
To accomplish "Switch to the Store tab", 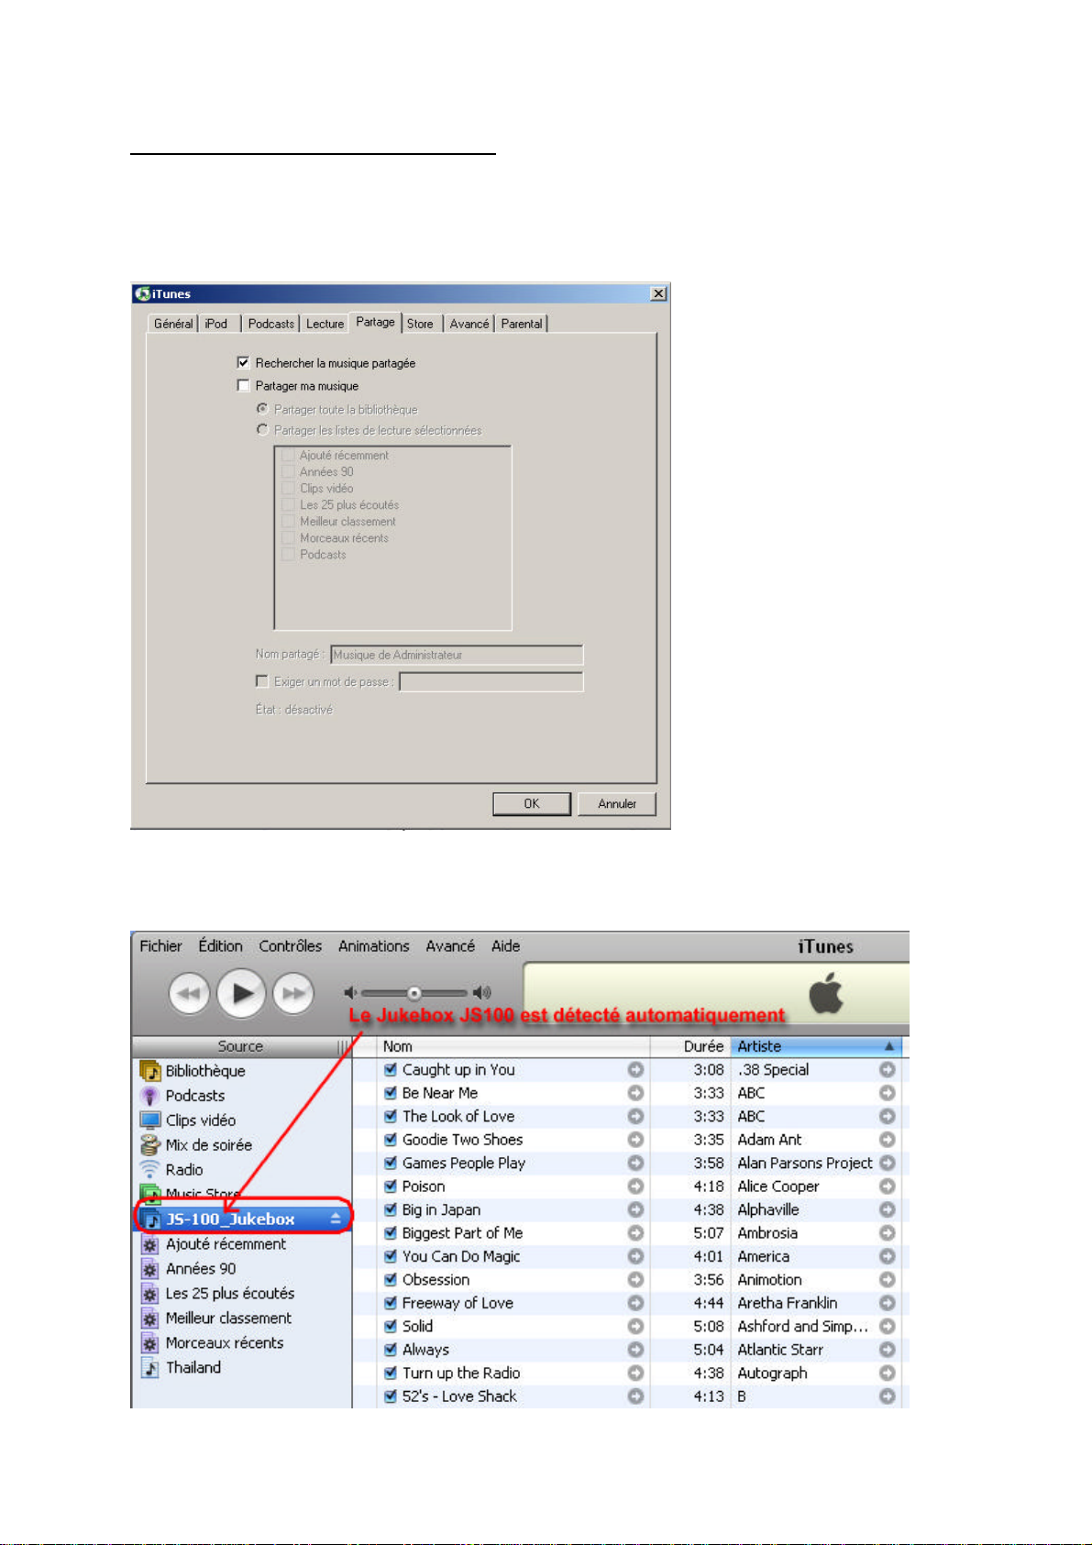I will [x=420, y=324].
